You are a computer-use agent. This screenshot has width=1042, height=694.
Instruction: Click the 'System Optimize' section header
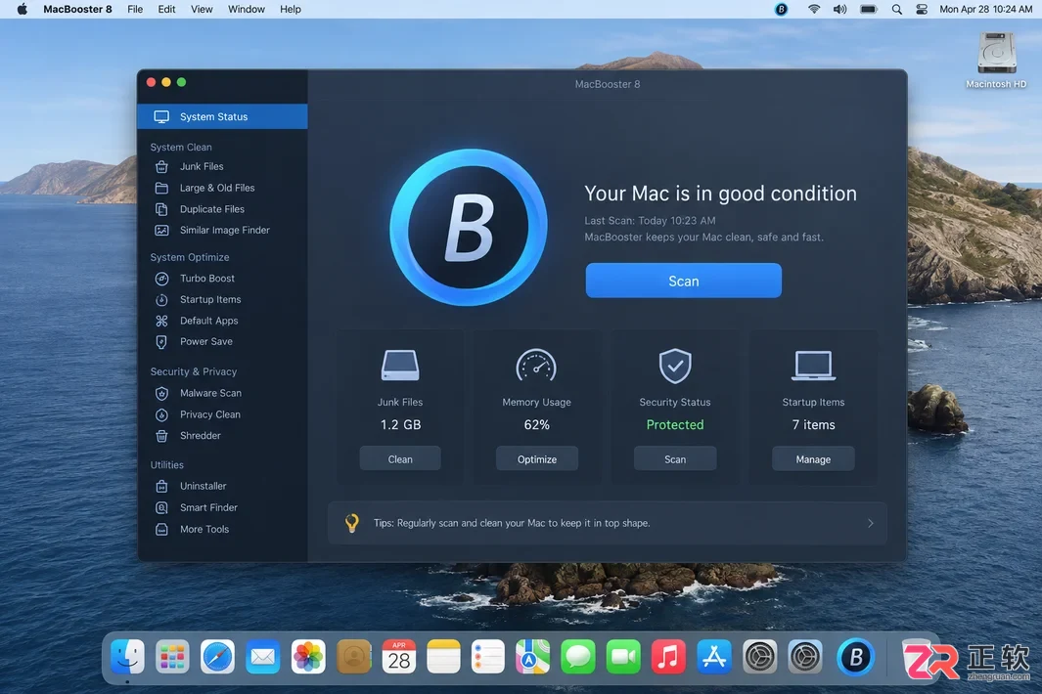pos(190,258)
